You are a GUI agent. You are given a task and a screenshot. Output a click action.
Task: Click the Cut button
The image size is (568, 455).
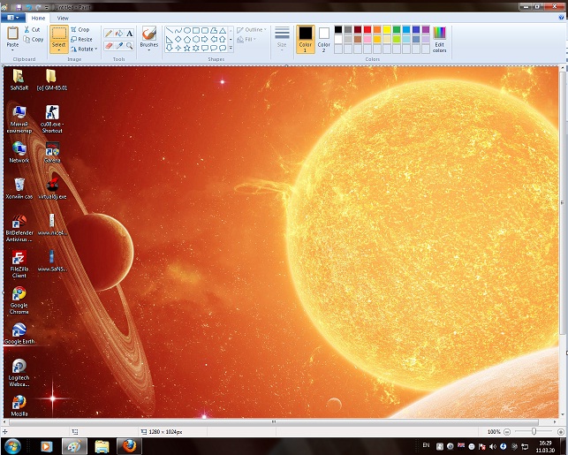[x=32, y=30]
